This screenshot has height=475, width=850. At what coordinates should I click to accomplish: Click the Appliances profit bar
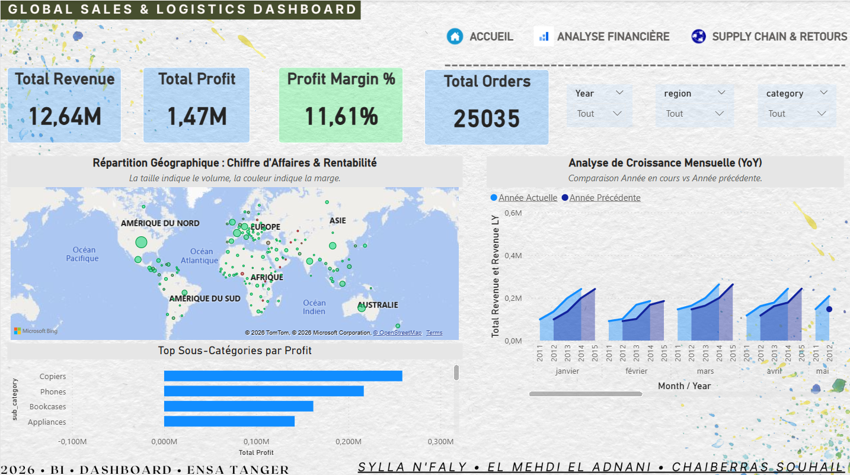(229, 422)
